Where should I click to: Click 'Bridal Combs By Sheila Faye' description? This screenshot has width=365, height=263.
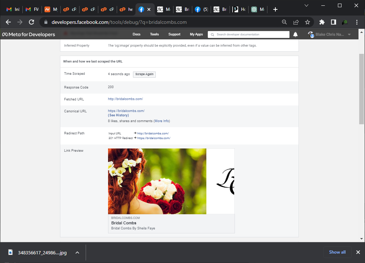click(133, 228)
